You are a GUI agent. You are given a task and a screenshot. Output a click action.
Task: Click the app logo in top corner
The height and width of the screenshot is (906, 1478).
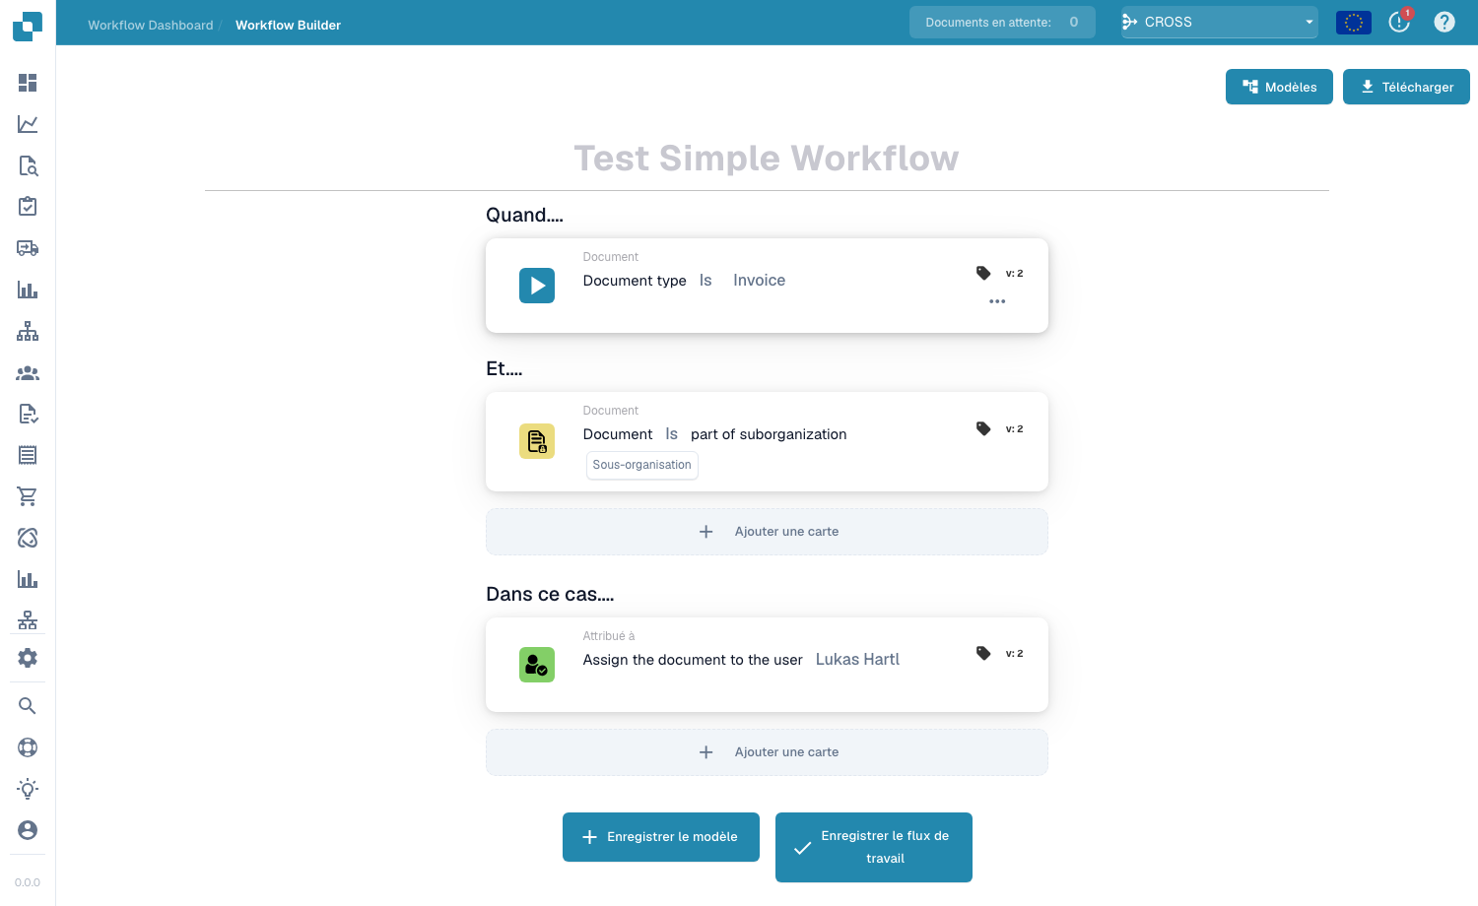(28, 26)
